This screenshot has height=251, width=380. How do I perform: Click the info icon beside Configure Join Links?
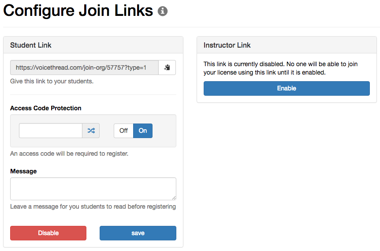click(x=163, y=11)
